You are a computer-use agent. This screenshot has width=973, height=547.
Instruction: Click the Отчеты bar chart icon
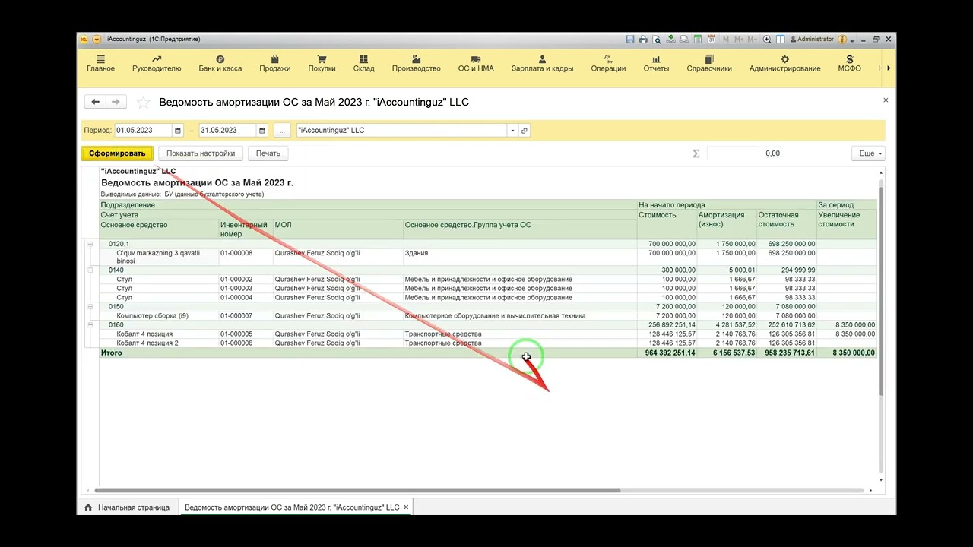click(x=656, y=59)
